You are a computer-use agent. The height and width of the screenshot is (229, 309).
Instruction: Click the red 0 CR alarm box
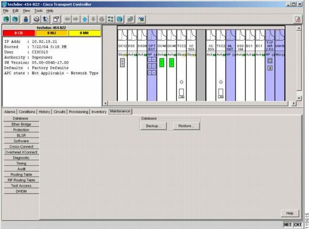[x=19, y=33]
